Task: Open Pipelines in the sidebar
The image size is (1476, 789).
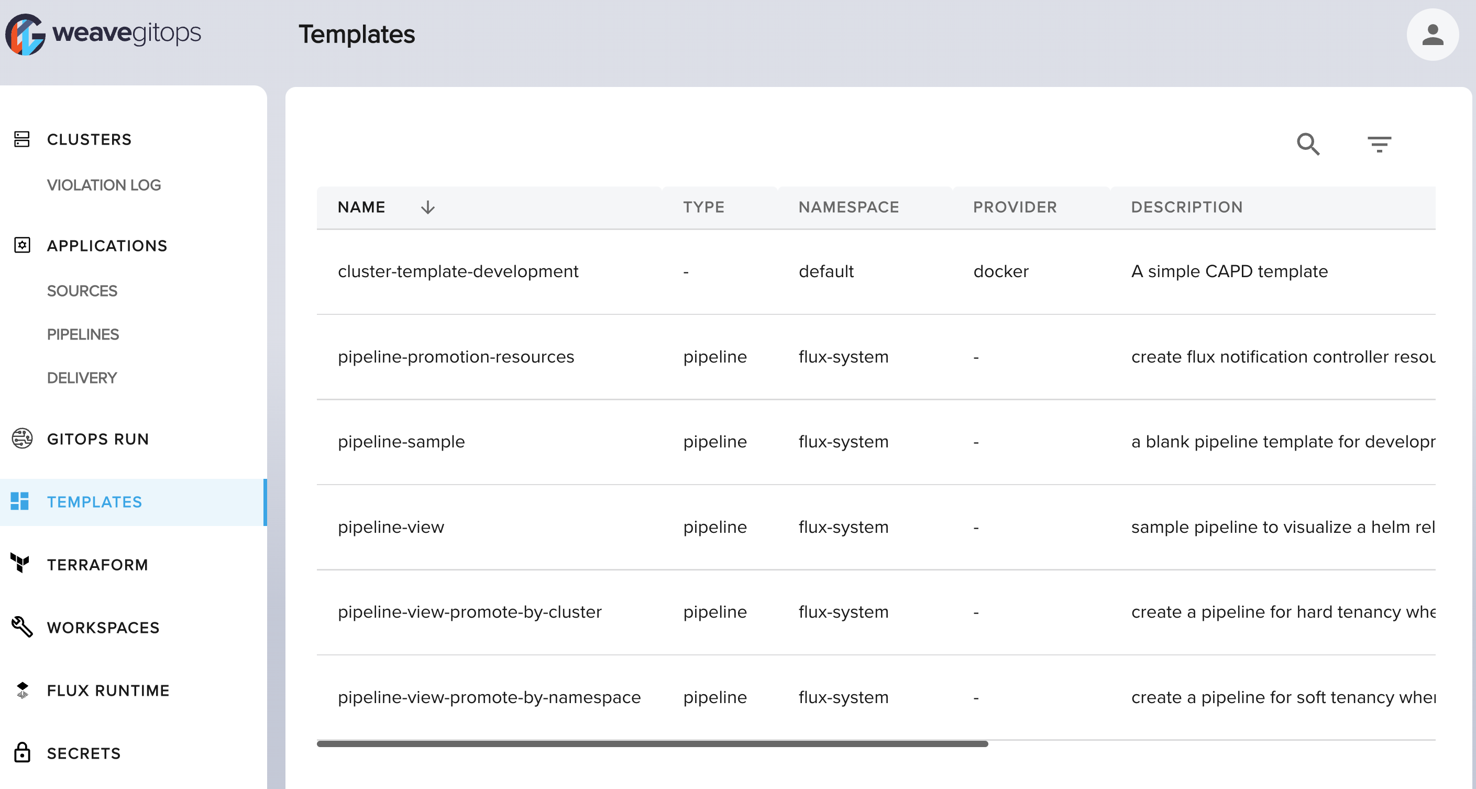Action: (x=83, y=334)
